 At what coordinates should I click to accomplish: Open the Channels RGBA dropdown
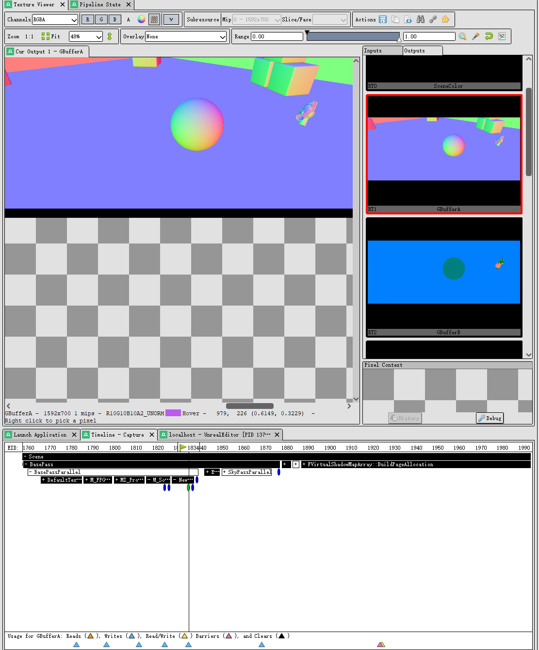point(55,19)
